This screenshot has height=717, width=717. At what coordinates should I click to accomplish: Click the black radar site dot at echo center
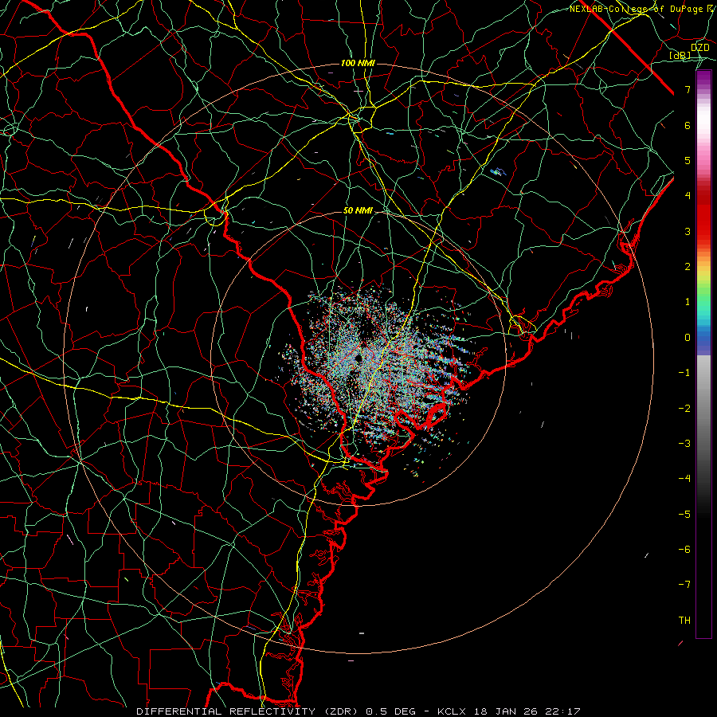[x=358, y=358]
